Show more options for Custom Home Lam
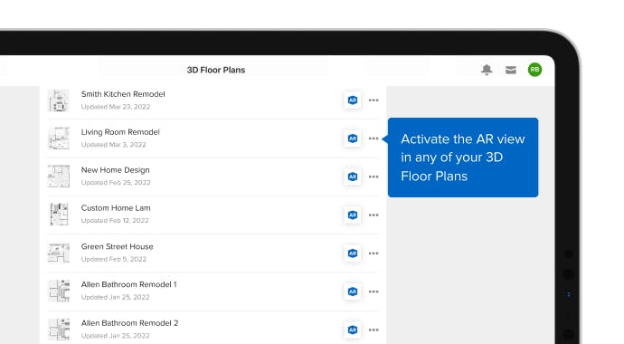 click(x=373, y=215)
